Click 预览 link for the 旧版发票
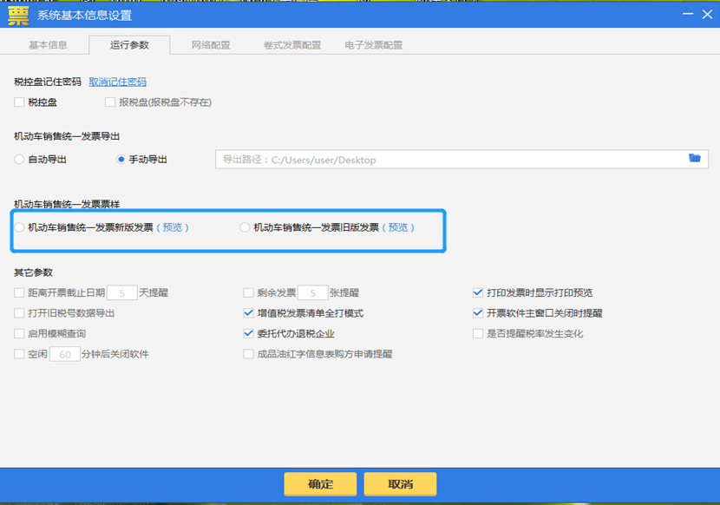This screenshot has width=720, height=505. point(397,227)
